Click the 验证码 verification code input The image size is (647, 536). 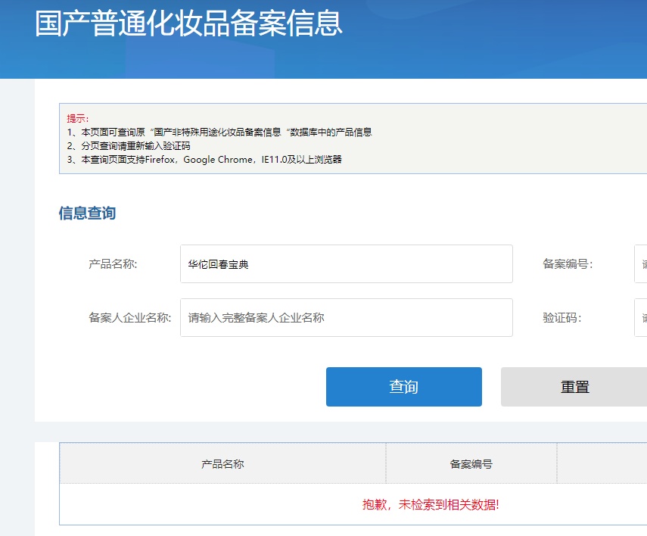point(642,317)
